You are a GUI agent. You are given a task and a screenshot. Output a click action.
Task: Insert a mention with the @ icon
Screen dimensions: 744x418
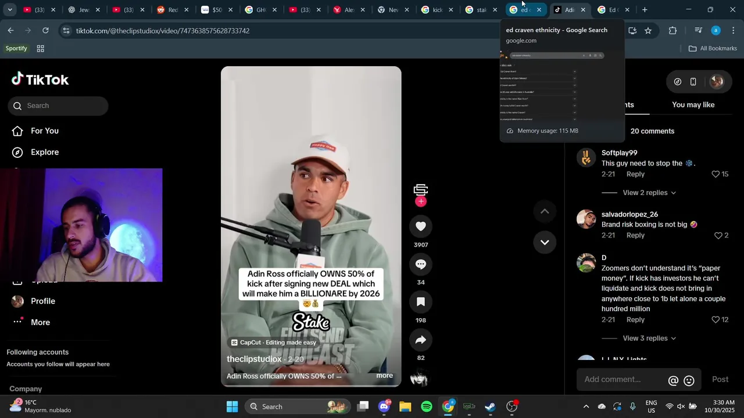coord(673,381)
